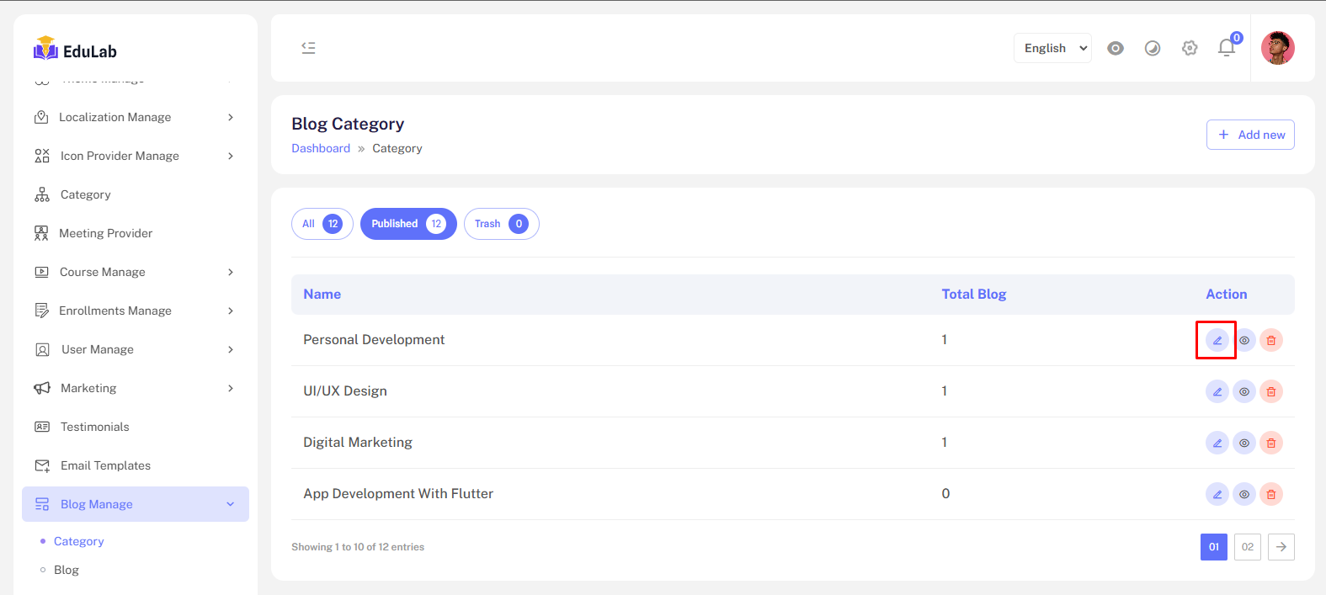The height and width of the screenshot is (595, 1326).
Task: Delete the UI/UX Design category
Action: (x=1270, y=391)
